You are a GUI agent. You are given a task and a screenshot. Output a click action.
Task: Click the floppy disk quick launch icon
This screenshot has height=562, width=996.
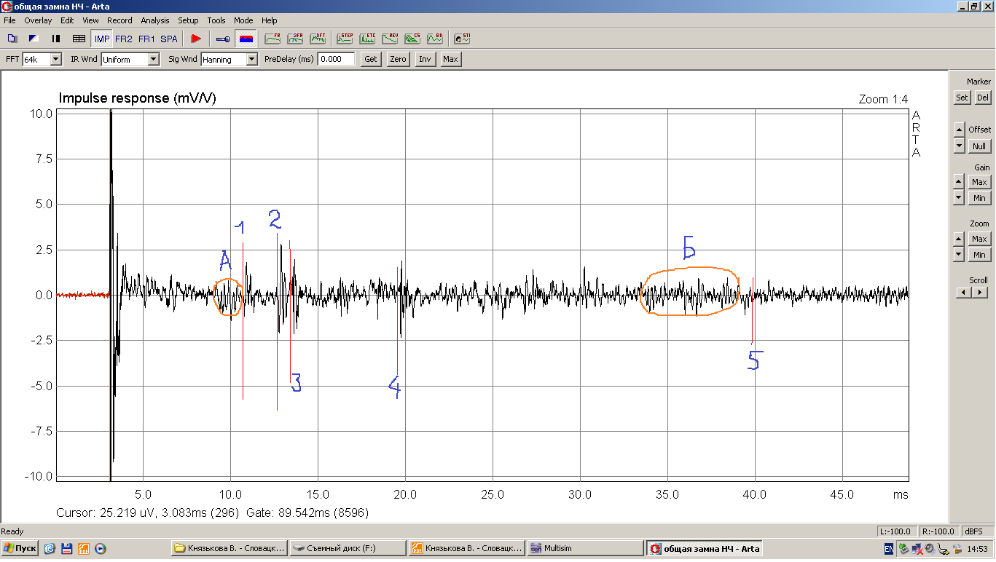66,549
